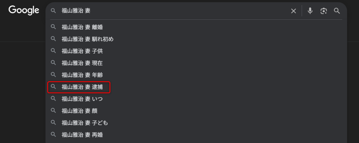This screenshot has width=359, height=143.
Task: Select highlighted suggestion 福山雅治 妻 逮捕
Action: (x=79, y=87)
